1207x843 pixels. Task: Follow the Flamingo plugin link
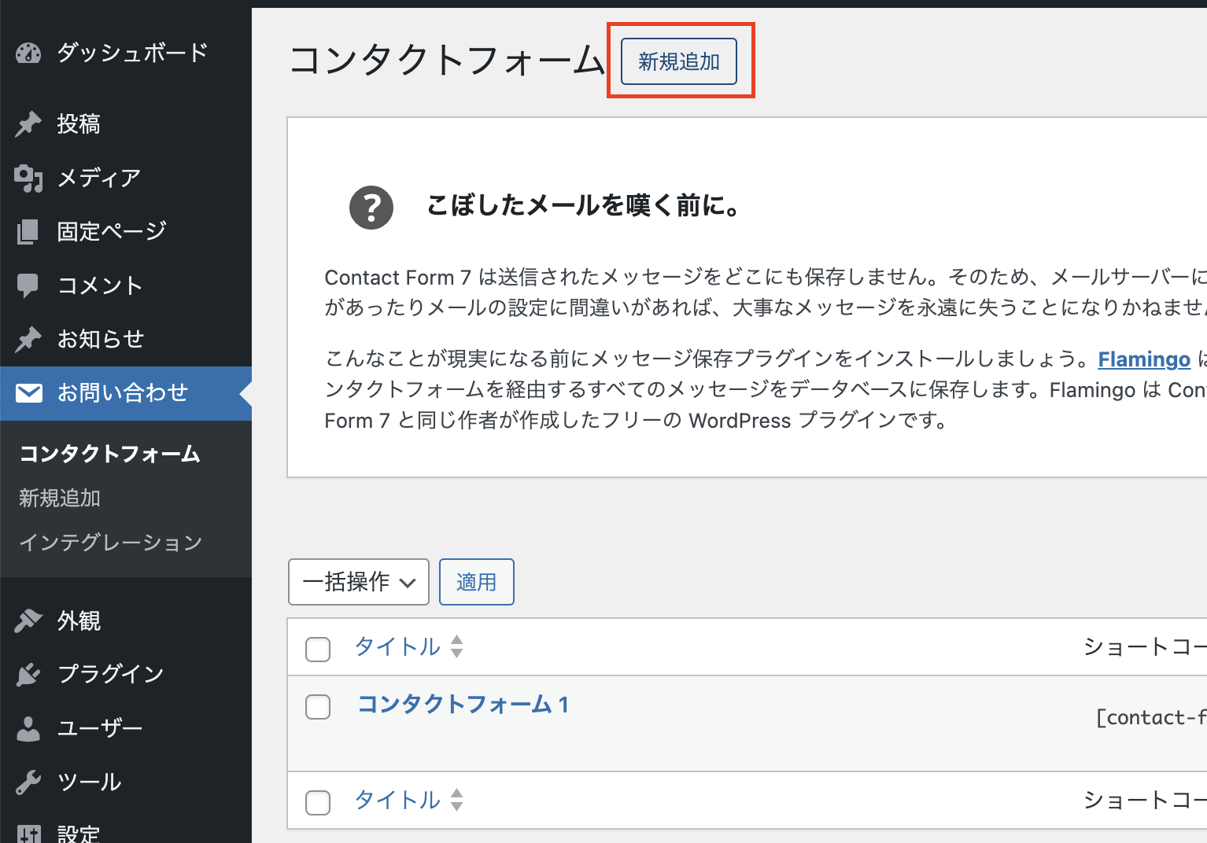[1144, 359]
